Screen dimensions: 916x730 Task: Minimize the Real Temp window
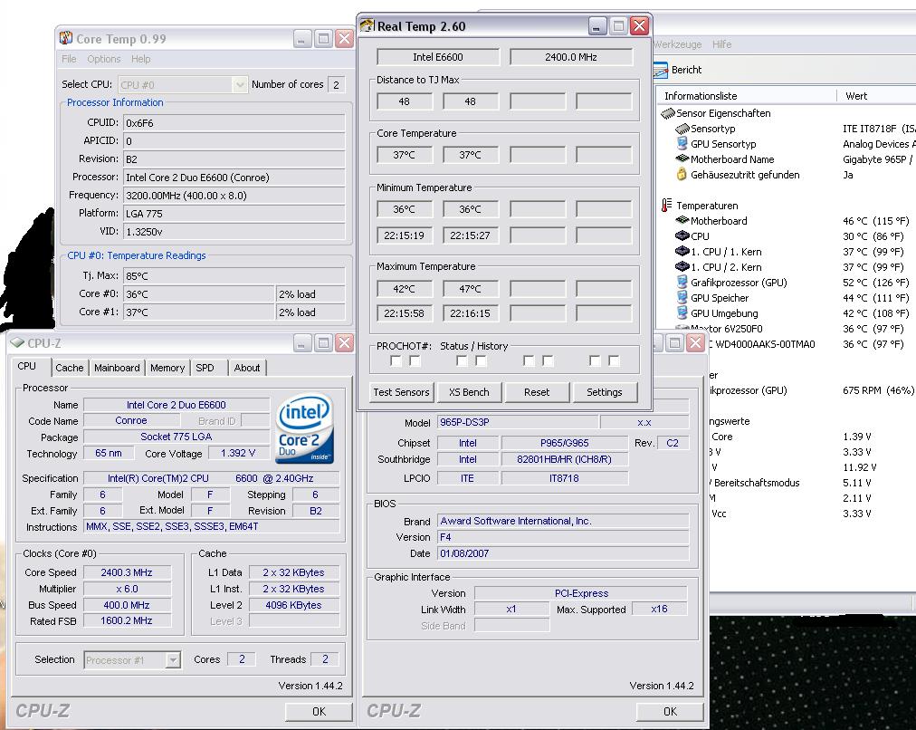(x=597, y=25)
